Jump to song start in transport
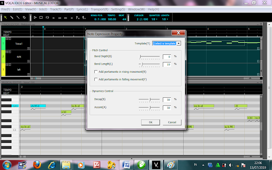Screen dimensions: 272x170 pyautogui.click(x=54, y=18)
